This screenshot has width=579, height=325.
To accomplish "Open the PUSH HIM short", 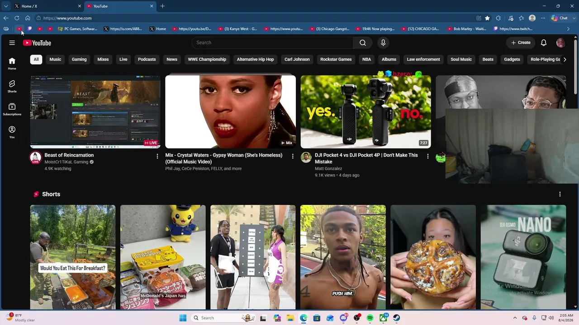I will pyautogui.click(x=343, y=257).
